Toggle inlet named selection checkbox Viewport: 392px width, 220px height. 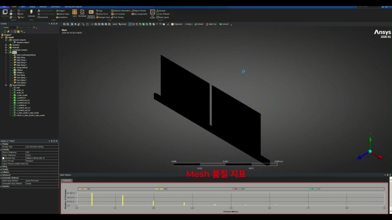pos(15,88)
